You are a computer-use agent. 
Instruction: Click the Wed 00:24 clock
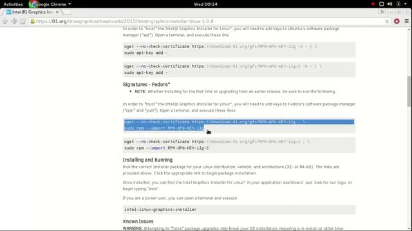pyautogui.click(x=205, y=4)
